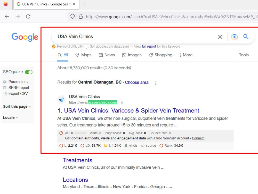Open the full report keyword link
The height and width of the screenshot is (194, 258).
(x=149, y=46)
